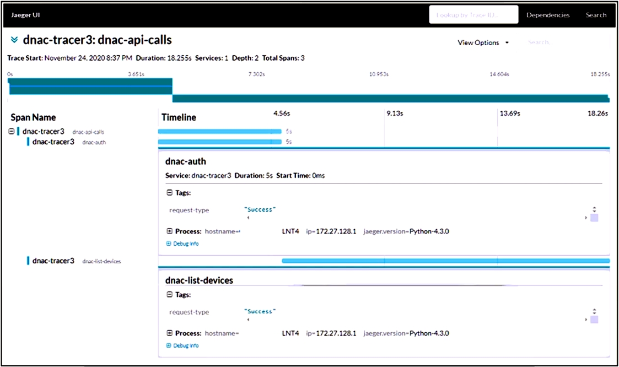Viewport: 619px width, 367px height.
Task: Click the dnac-list-devices timeline bar
Action: click(x=445, y=261)
